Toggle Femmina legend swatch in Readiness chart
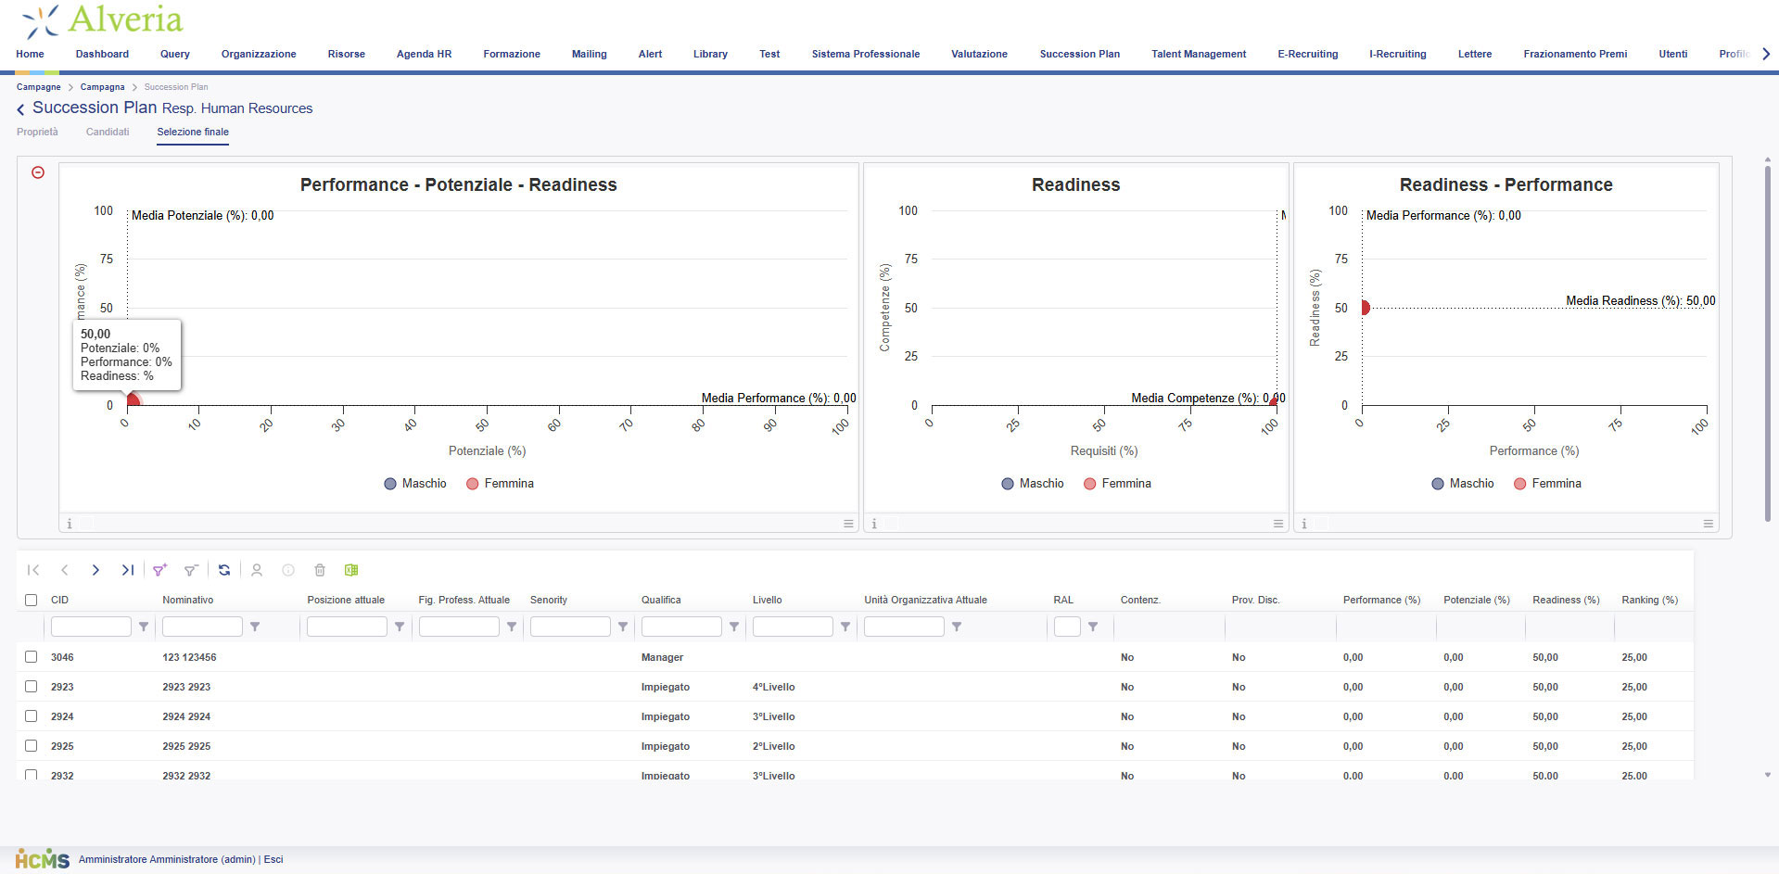The image size is (1779, 874). coord(1090,484)
